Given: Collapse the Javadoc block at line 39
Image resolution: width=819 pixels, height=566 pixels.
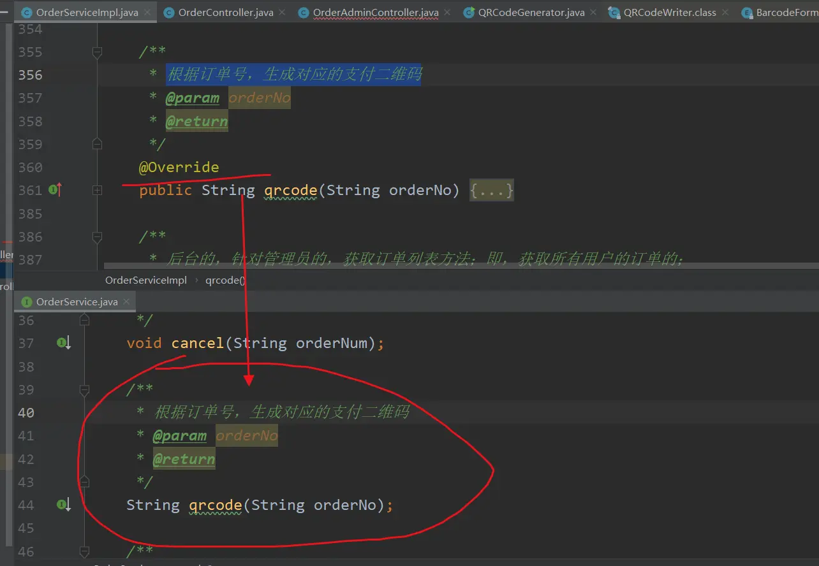Looking at the screenshot, I should coord(84,389).
